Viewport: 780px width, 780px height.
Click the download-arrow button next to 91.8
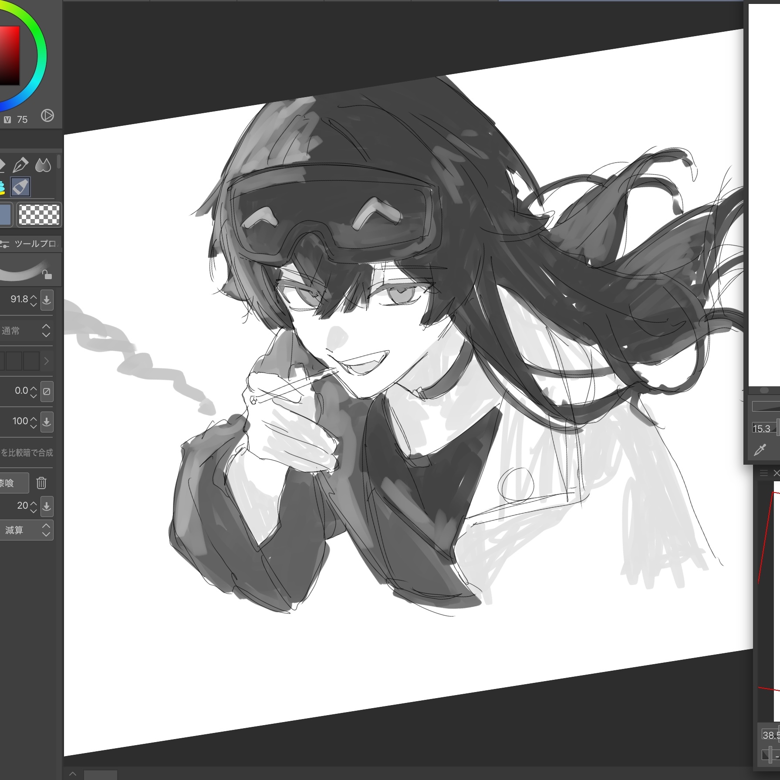click(47, 300)
